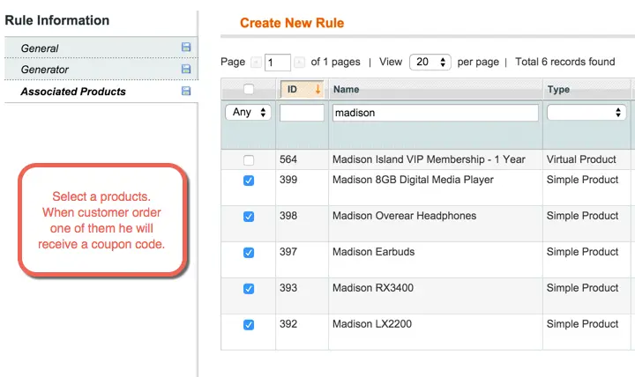Click Madison 8GB Digital Media Player name

click(413, 180)
